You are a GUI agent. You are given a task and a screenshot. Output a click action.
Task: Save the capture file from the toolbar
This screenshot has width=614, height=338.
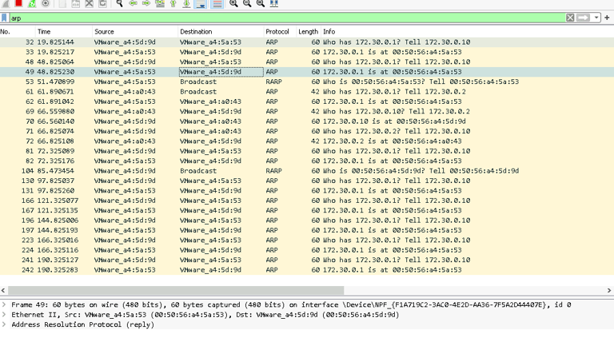click(x=76, y=3)
